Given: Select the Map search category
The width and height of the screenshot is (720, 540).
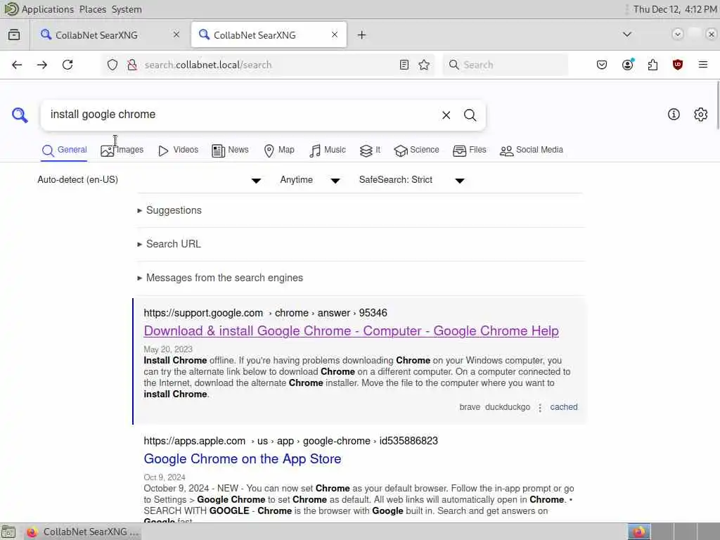Looking at the screenshot, I should click(x=279, y=150).
